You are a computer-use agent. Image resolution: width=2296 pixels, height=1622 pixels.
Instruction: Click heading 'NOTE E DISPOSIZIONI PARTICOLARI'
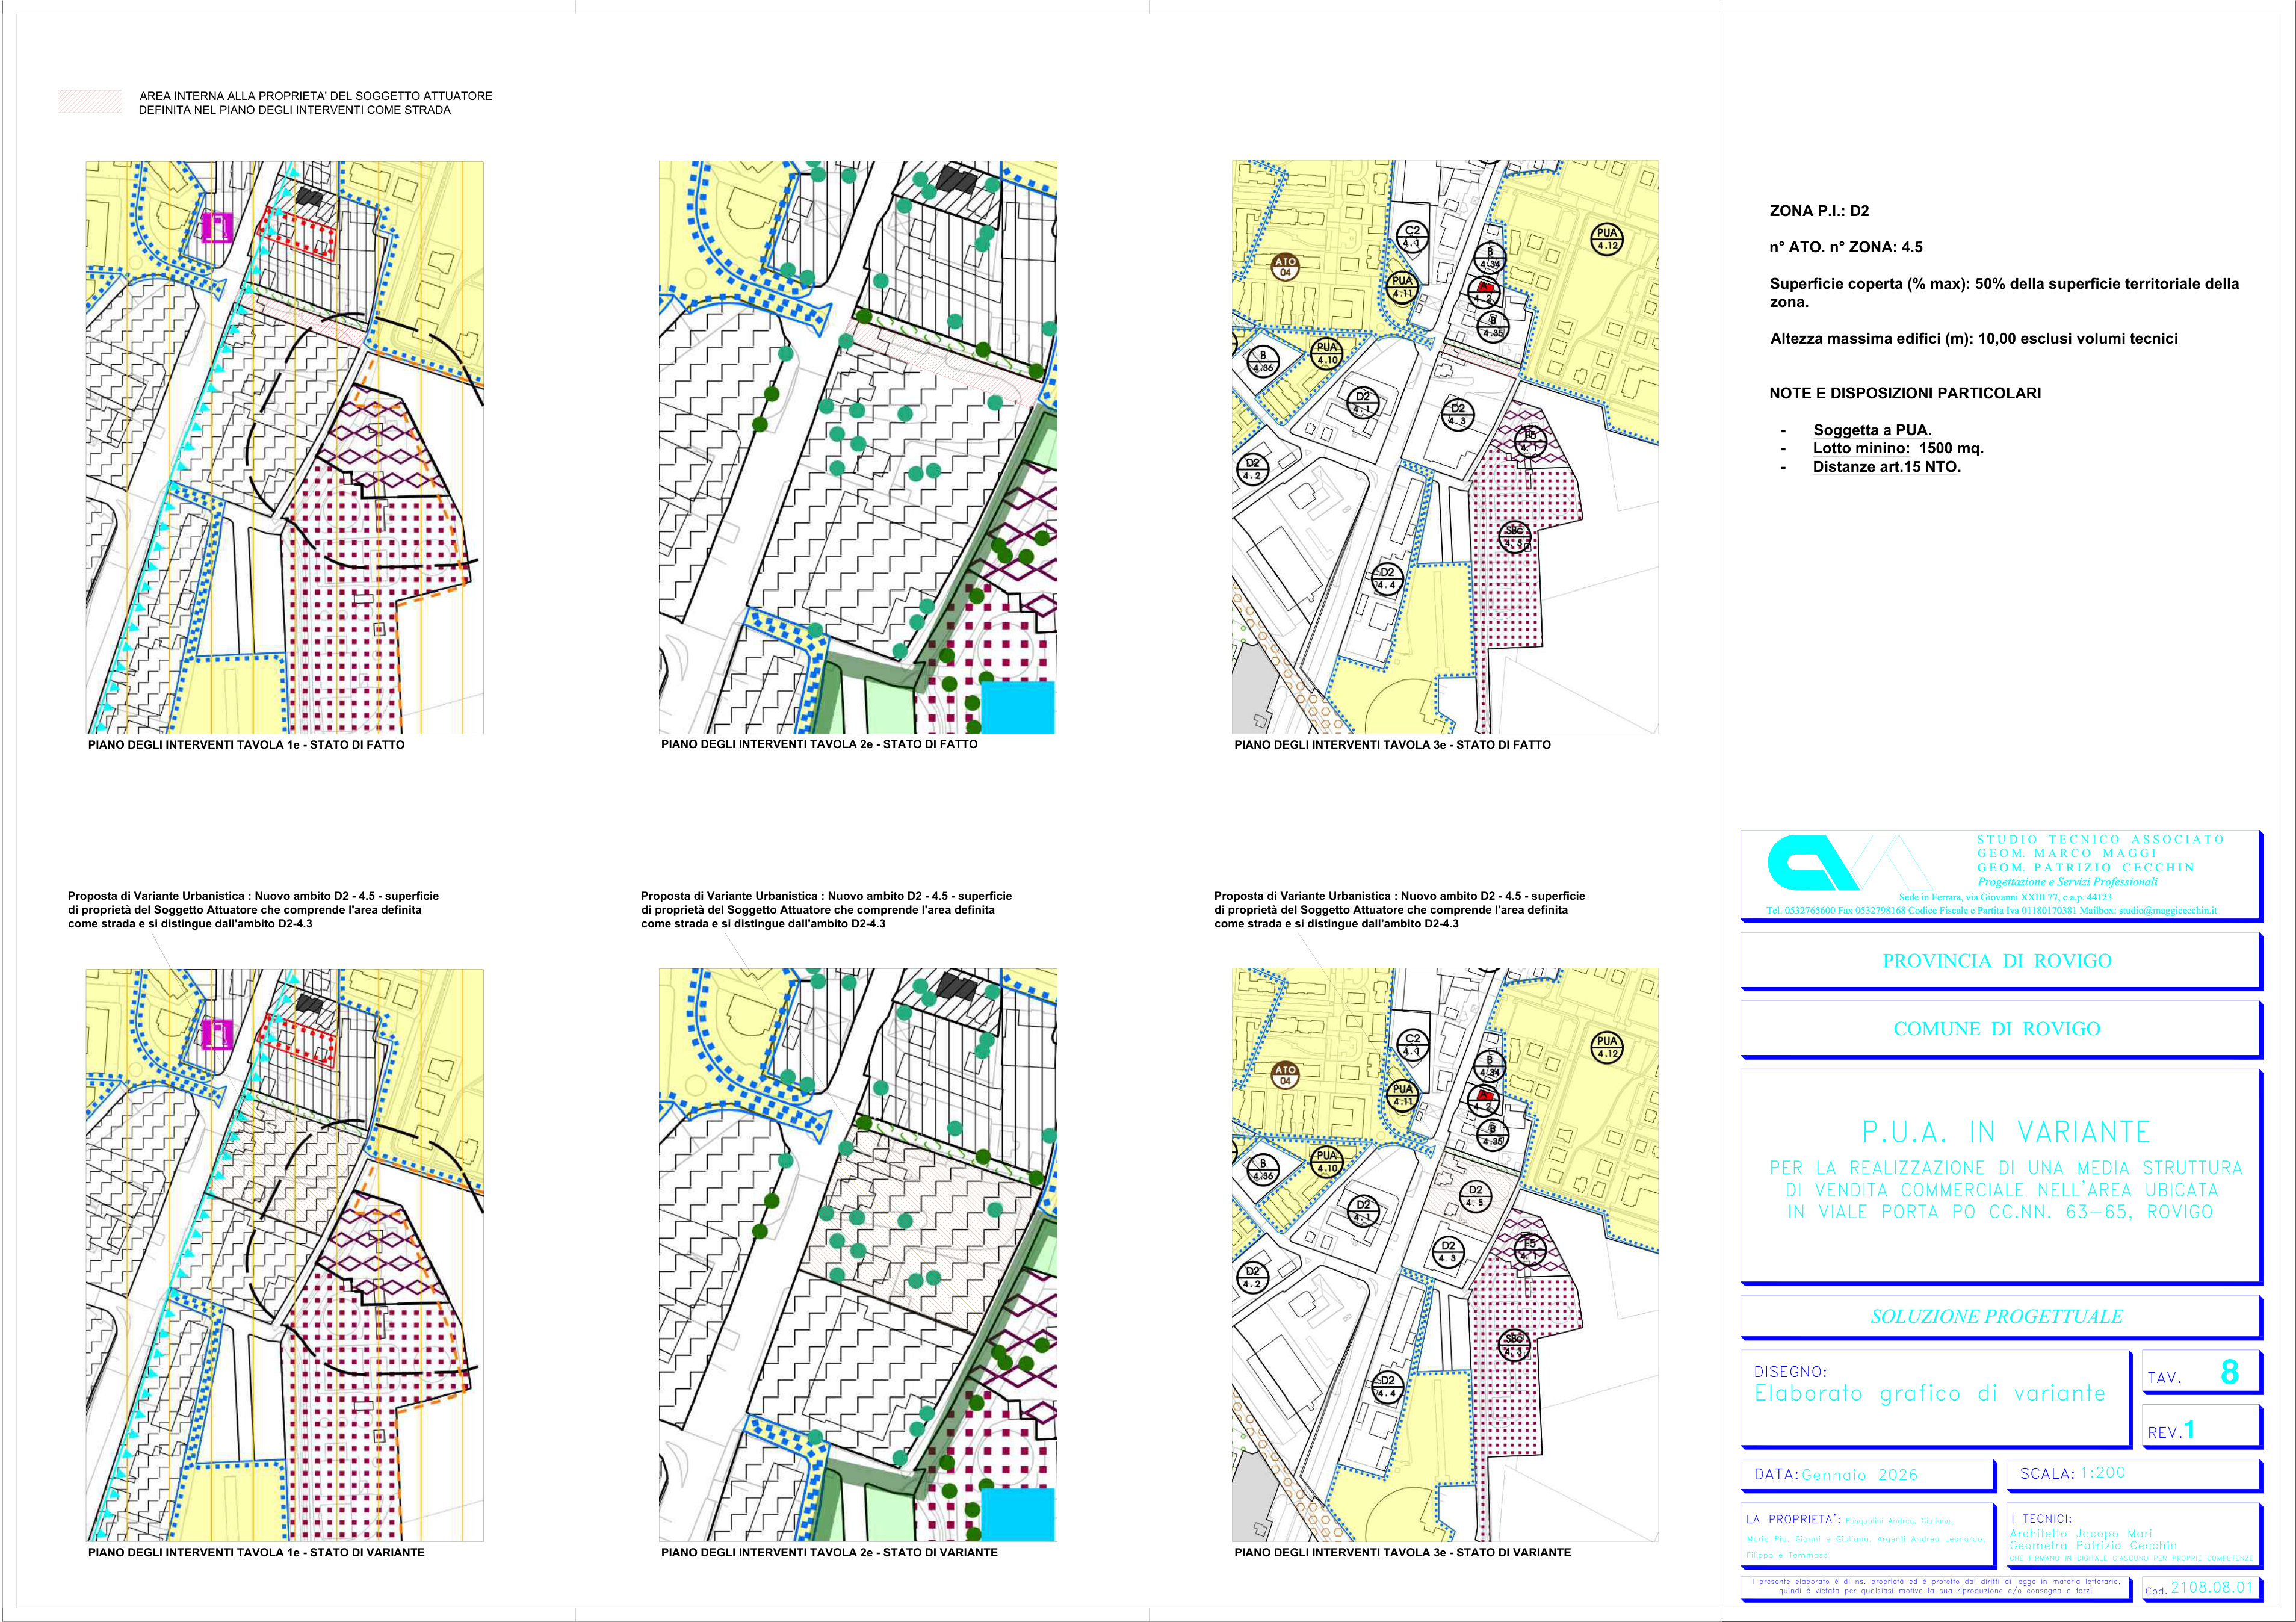(x=1905, y=393)
